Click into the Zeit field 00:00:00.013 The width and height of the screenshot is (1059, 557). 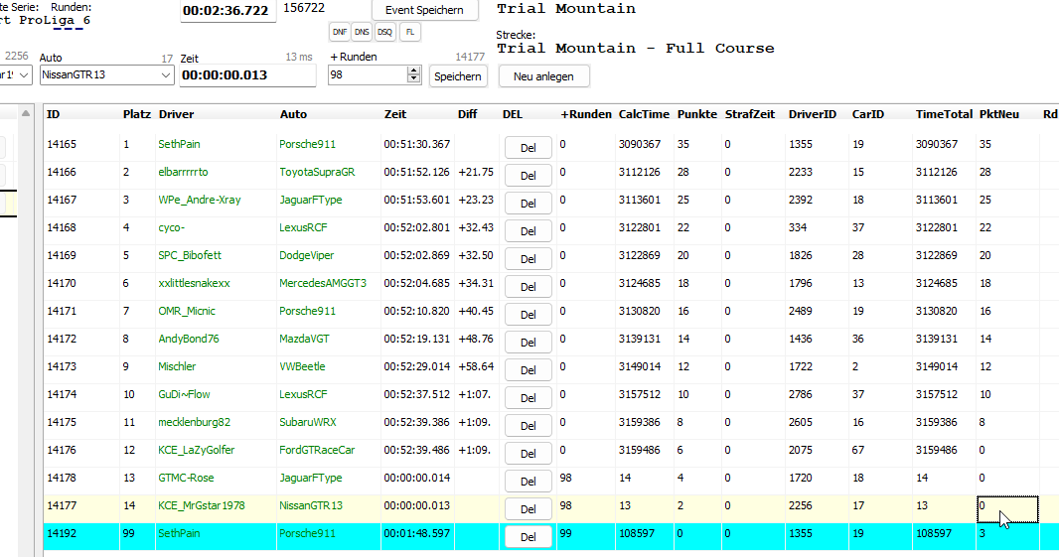246,75
